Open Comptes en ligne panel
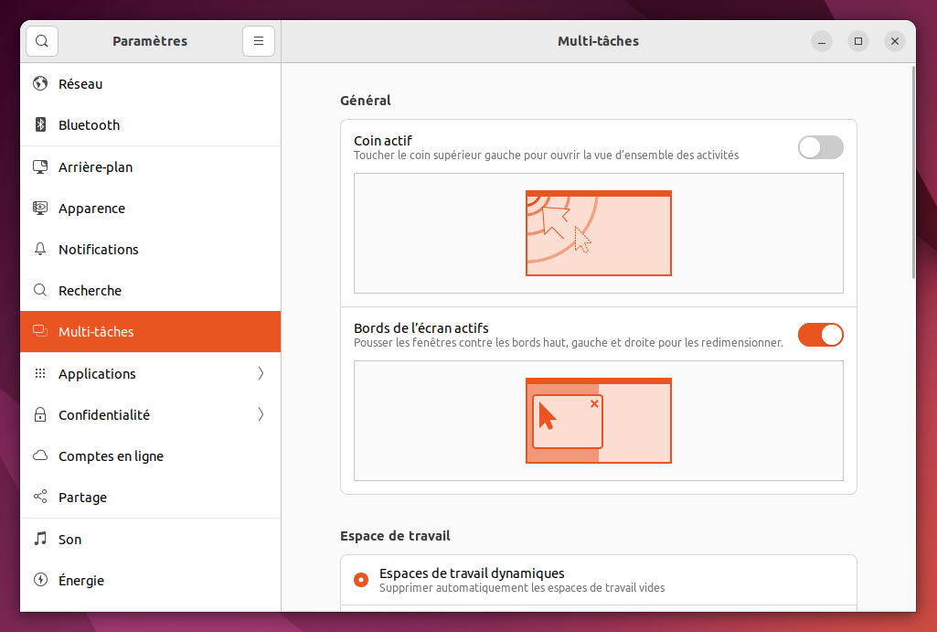 (x=151, y=456)
